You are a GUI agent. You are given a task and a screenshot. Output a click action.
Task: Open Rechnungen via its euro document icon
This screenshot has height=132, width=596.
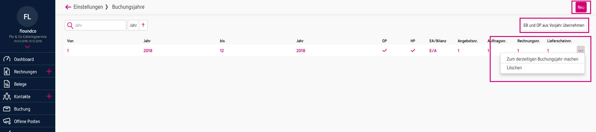point(7,72)
